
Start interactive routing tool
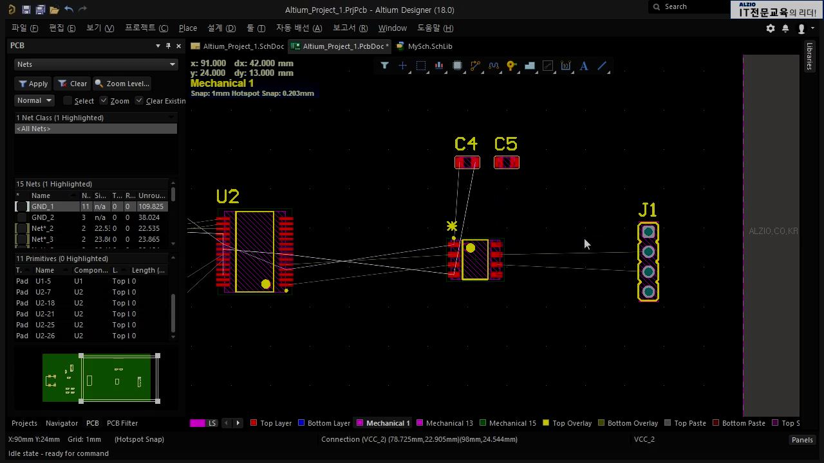point(475,66)
